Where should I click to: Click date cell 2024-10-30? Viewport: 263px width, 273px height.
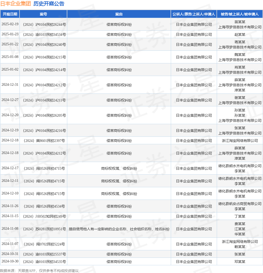point(10,261)
